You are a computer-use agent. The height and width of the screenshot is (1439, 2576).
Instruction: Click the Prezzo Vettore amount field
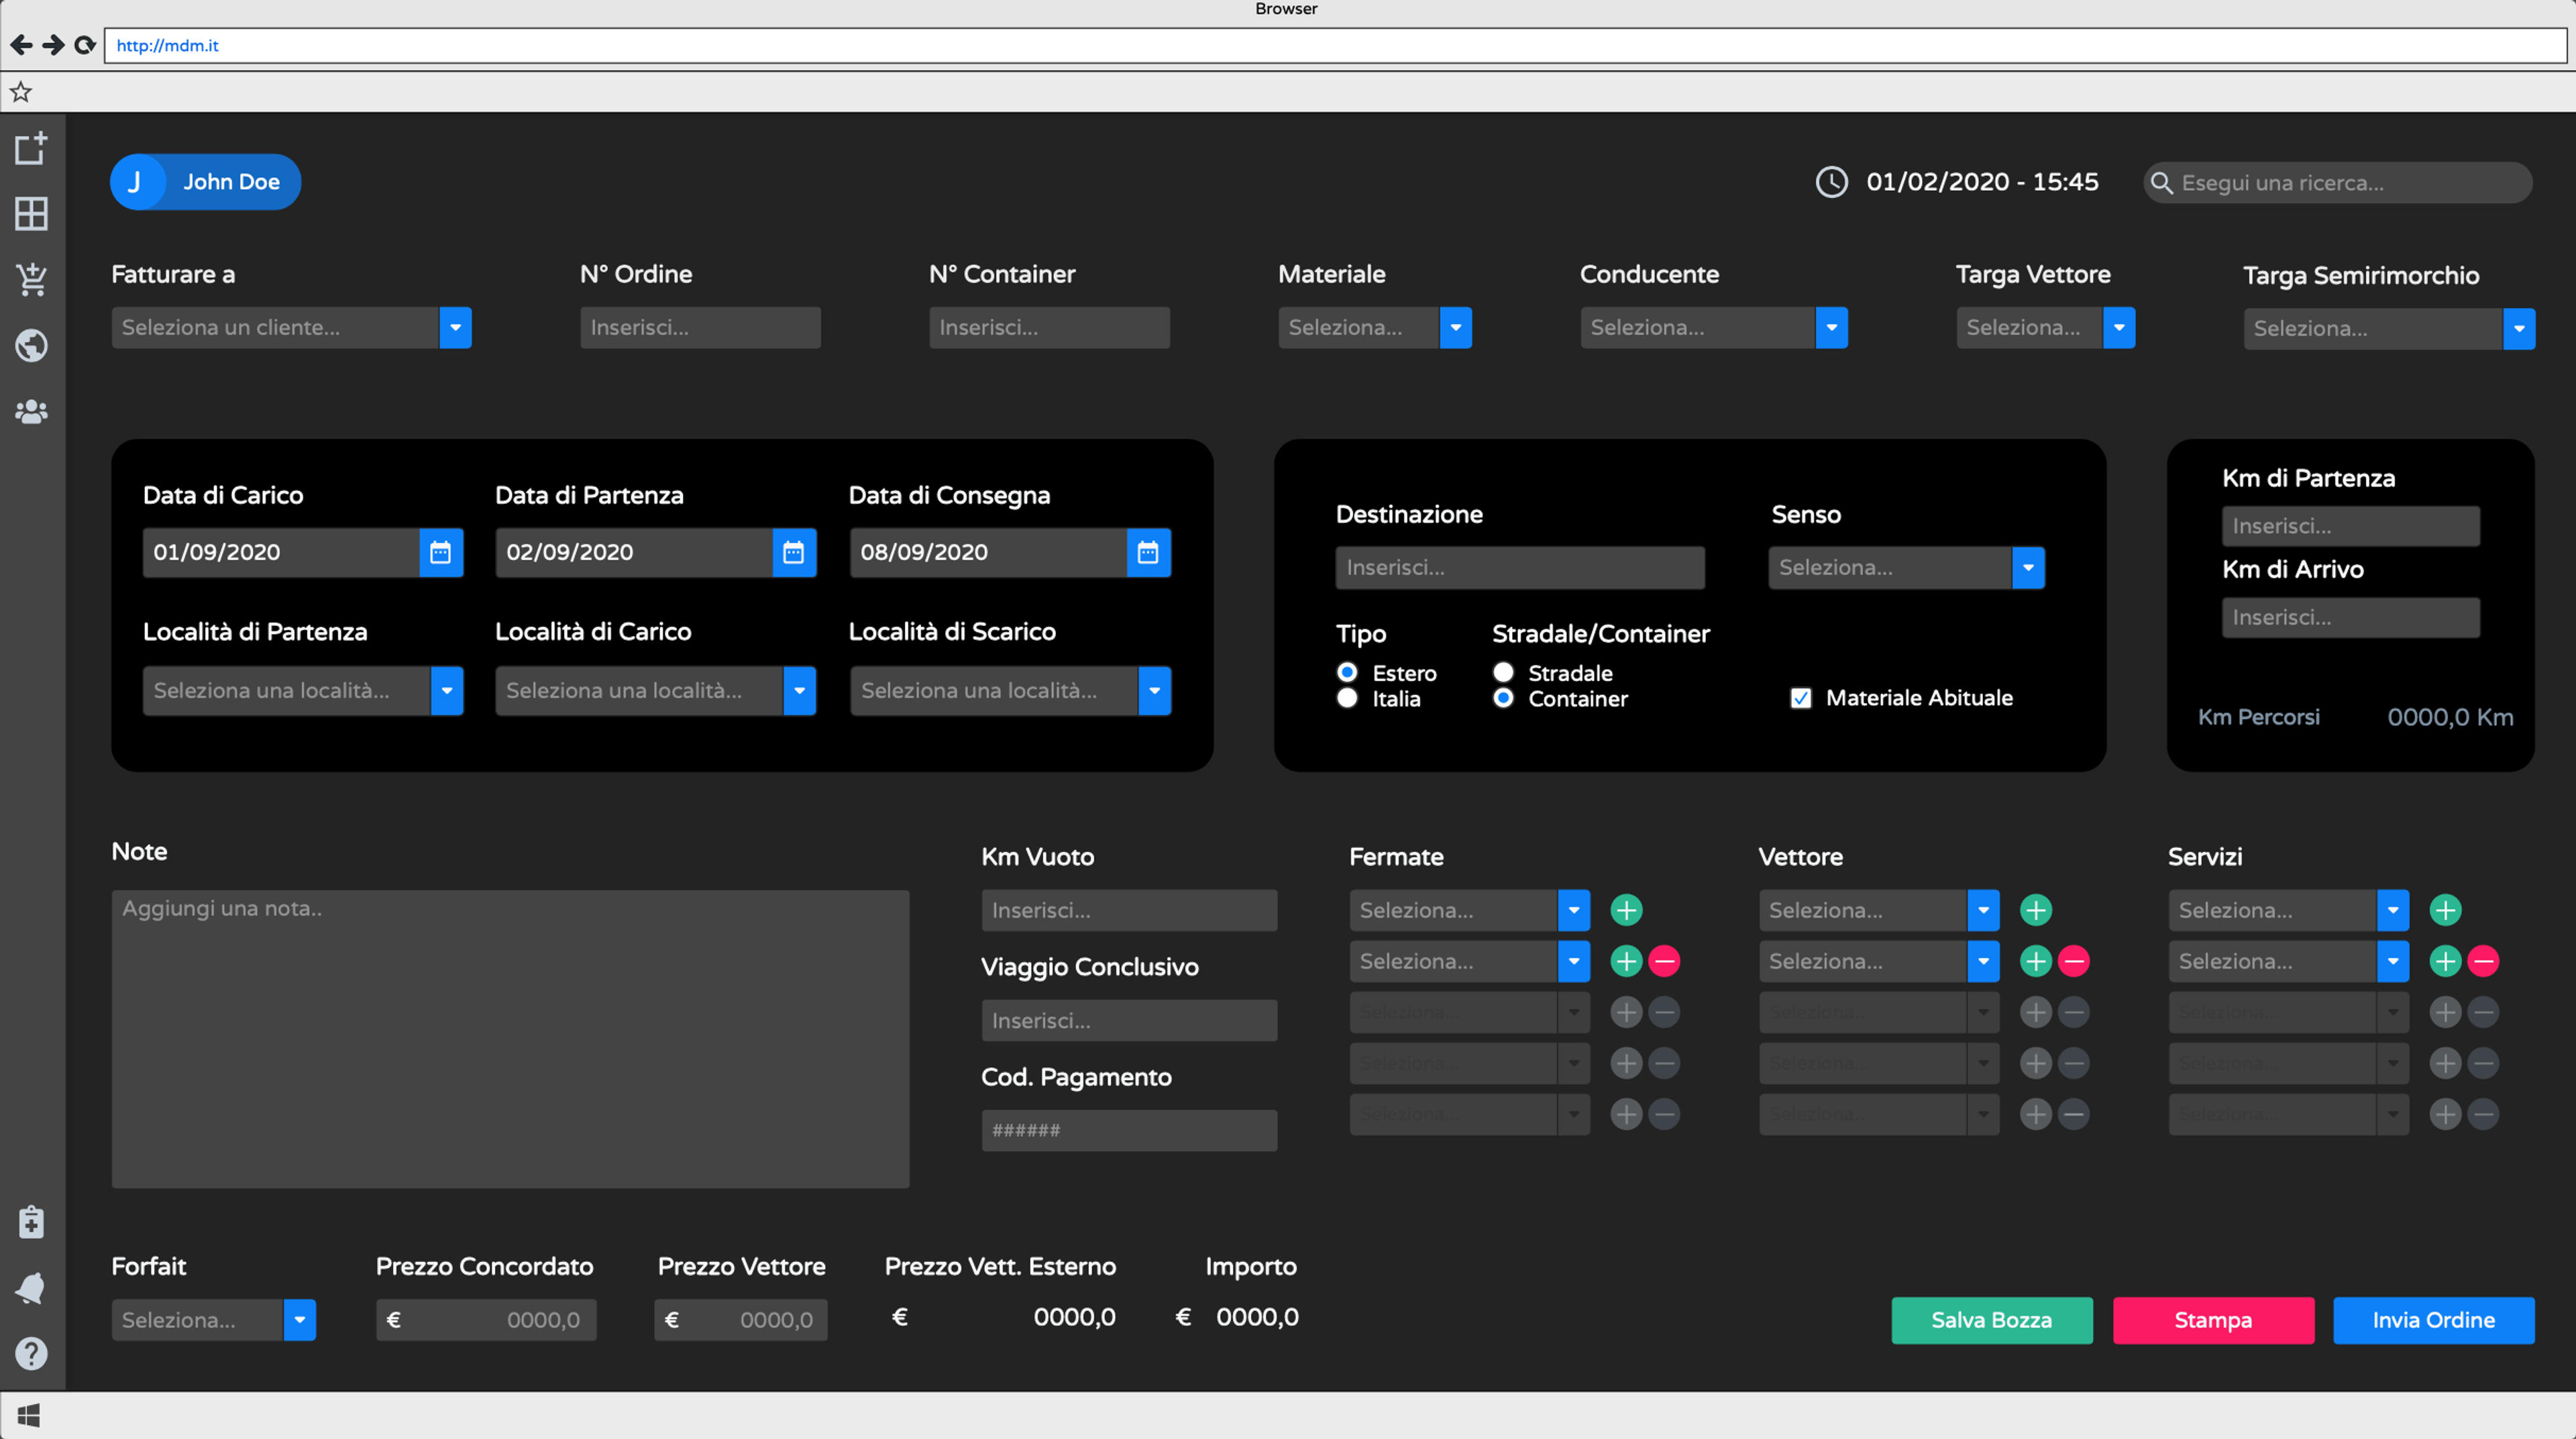click(741, 1320)
